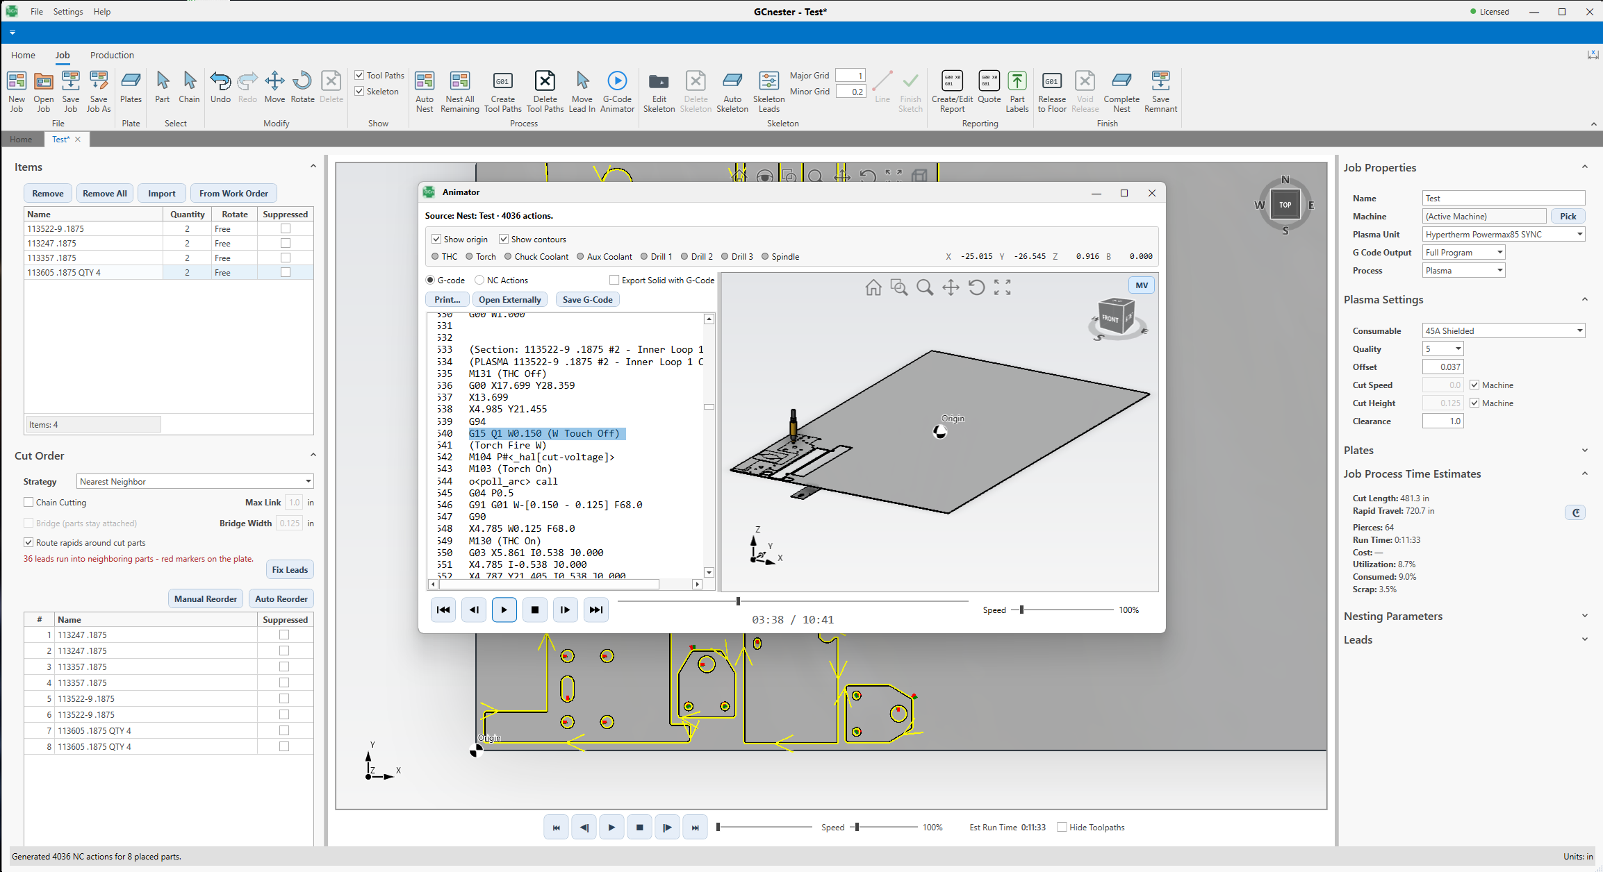Screen dimensions: 1603x872
Task: Switch to the Production ribbon tab
Action: tap(112, 55)
